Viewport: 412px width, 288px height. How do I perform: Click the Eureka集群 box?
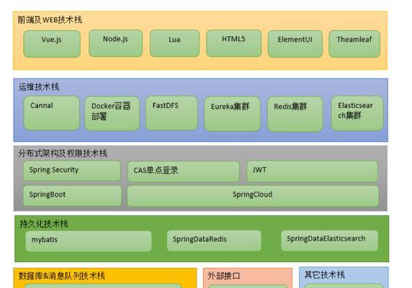pyautogui.click(x=232, y=114)
